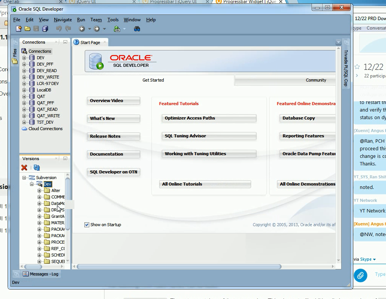Viewport: 386px width, 299px height.
Task: Open the Tools menu
Action: pyautogui.click(x=113, y=20)
